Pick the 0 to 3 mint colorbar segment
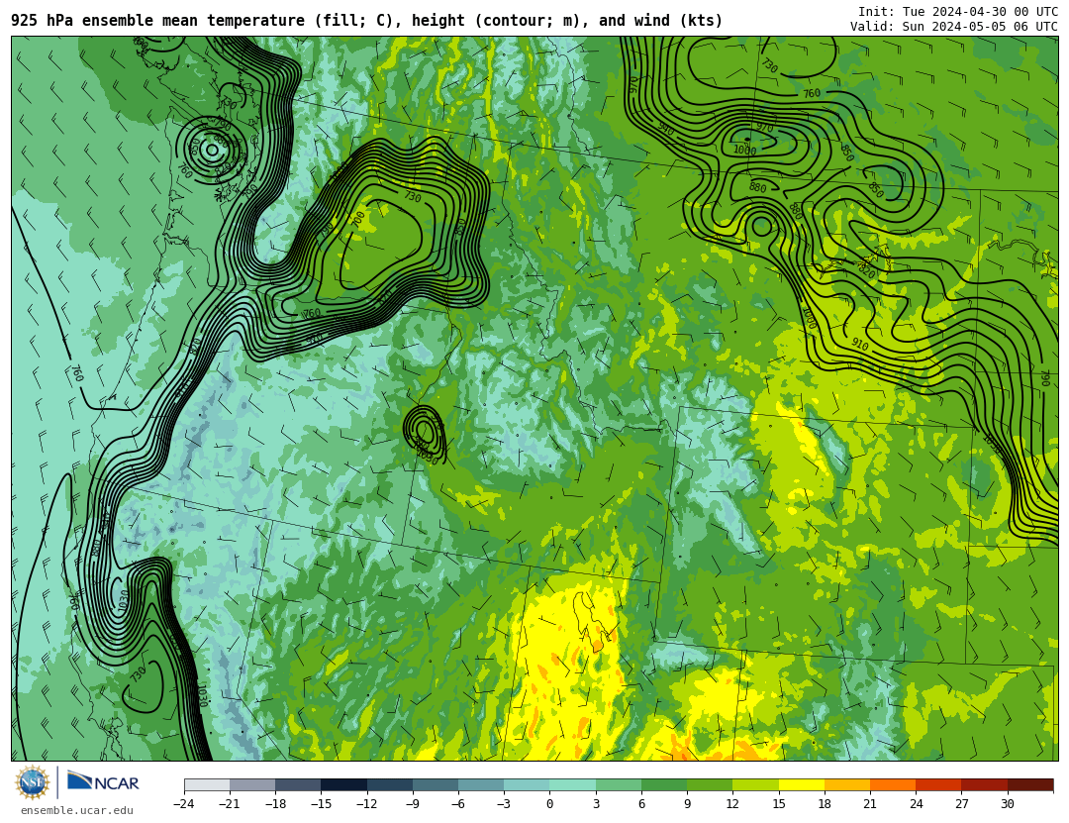Viewport: 1069px width, 823px height. pos(573,784)
